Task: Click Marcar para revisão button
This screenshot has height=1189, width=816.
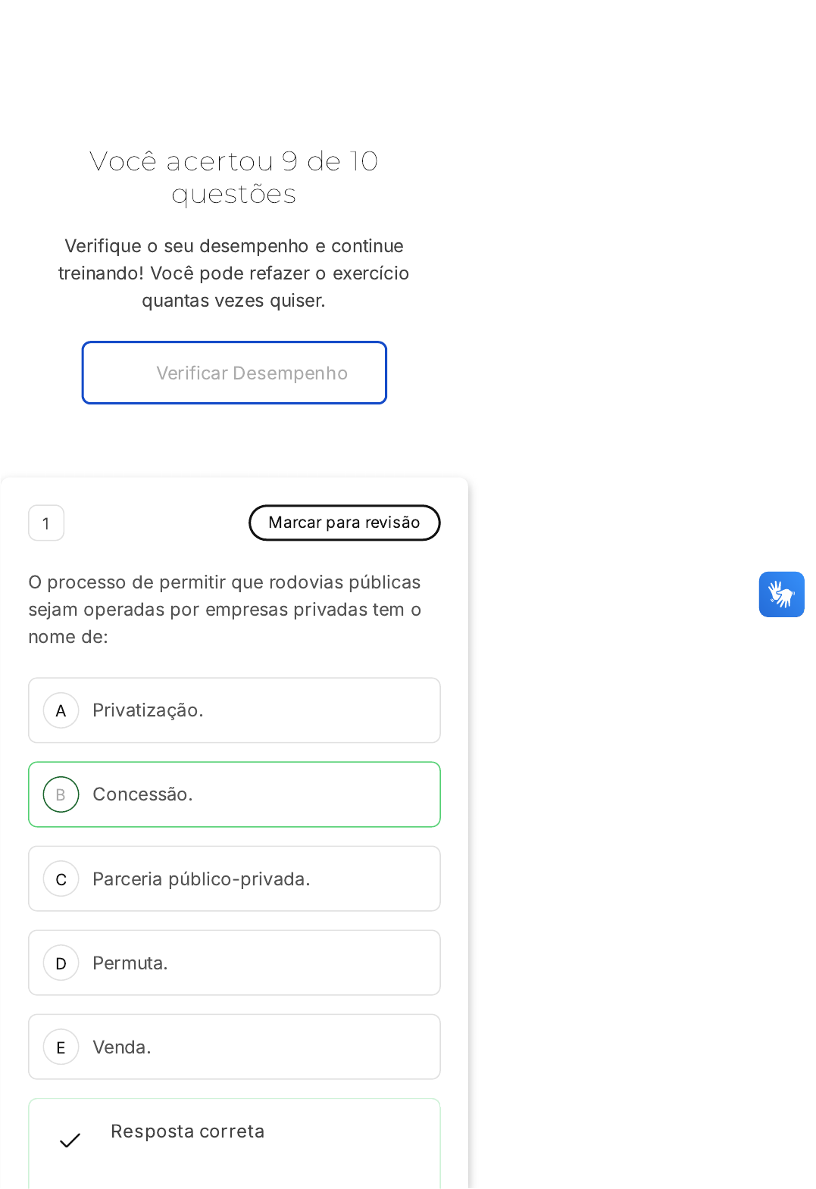Action: [x=344, y=523]
